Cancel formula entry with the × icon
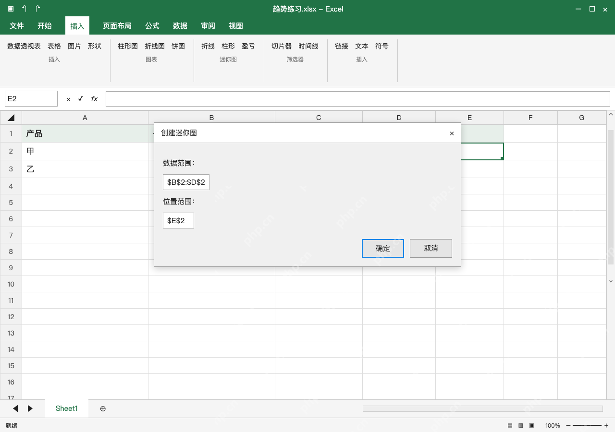615x432 pixels. coord(68,99)
